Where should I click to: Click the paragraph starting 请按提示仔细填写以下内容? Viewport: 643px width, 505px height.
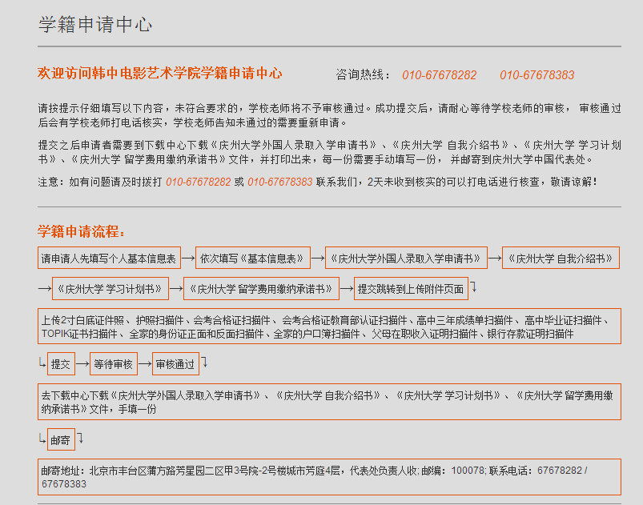329,115
